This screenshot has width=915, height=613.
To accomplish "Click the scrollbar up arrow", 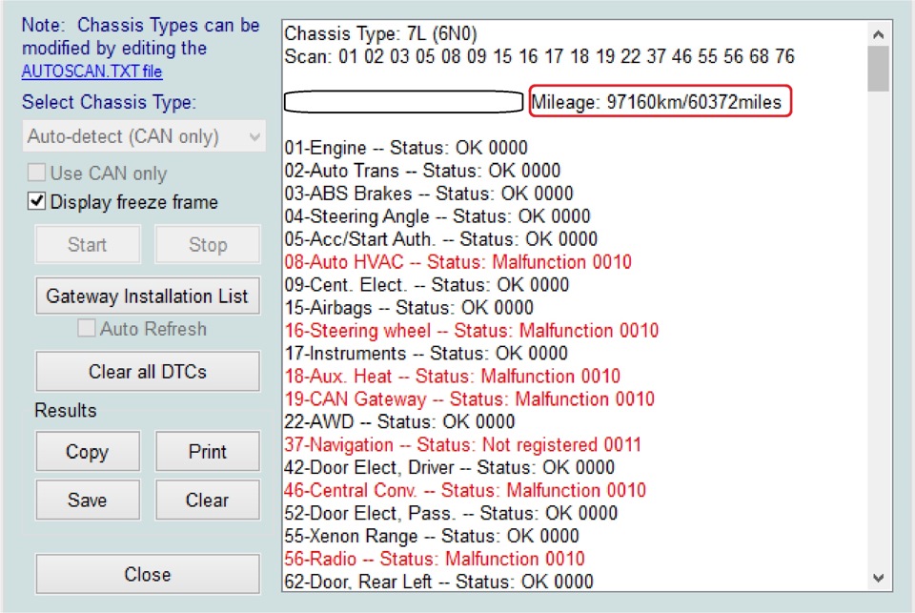I will [878, 34].
